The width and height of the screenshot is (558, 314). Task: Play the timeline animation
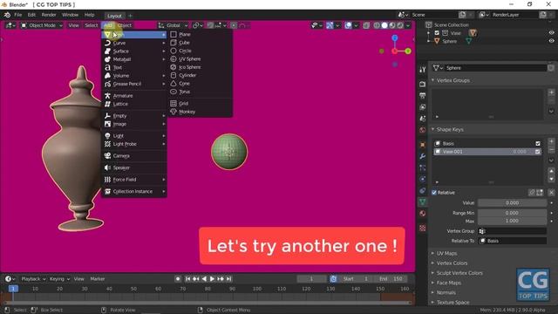point(212,279)
